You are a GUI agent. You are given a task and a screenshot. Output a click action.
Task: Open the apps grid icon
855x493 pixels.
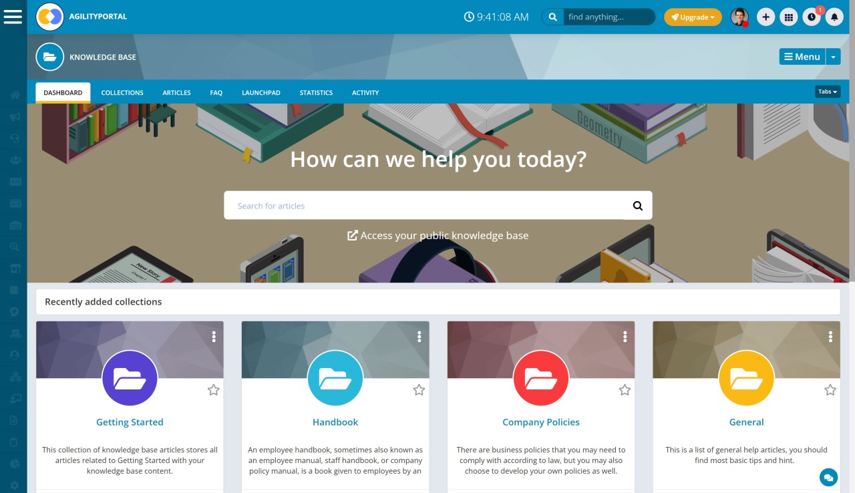pyautogui.click(x=789, y=17)
